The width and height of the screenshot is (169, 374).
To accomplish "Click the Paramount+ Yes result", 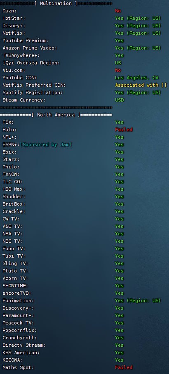I will pos(120,315).
